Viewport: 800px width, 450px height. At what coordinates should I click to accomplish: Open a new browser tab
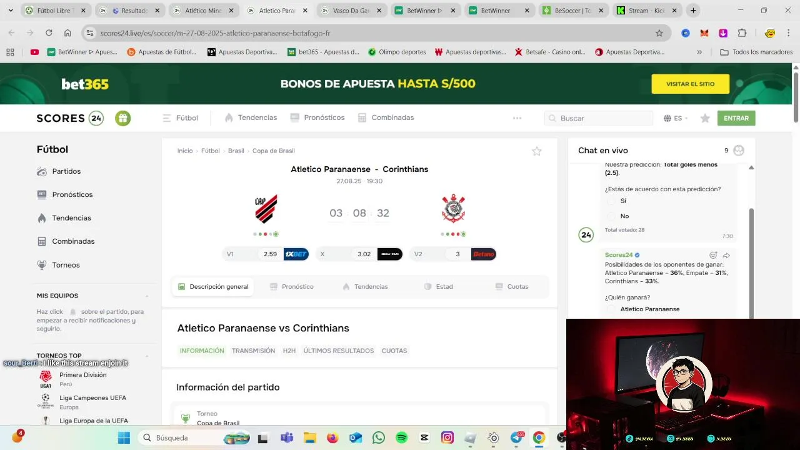[693, 11]
